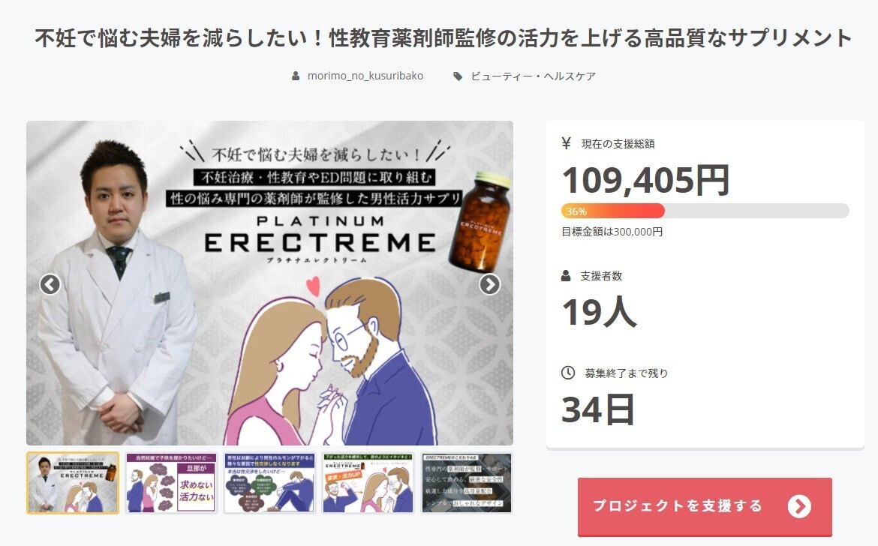Click the yen icon next to 現在の支援総額
878x546 pixels.
tap(566, 144)
